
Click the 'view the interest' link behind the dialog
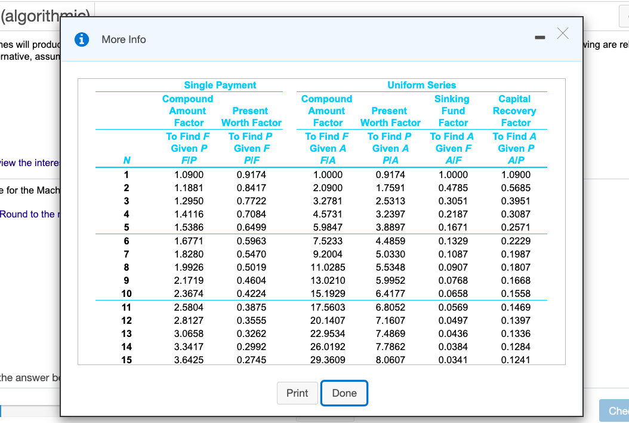[30, 163]
